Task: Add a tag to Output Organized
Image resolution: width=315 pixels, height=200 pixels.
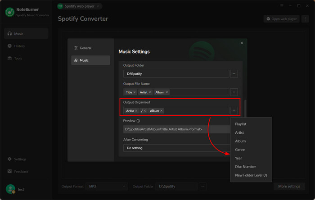Action: coord(234,111)
